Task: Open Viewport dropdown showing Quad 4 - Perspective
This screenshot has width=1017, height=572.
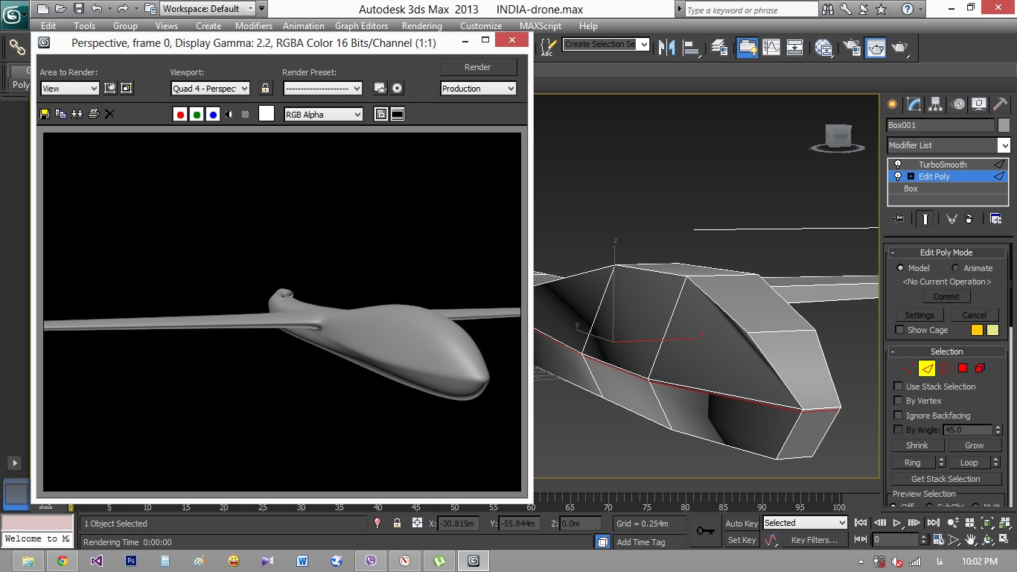Action: click(210, 88)
